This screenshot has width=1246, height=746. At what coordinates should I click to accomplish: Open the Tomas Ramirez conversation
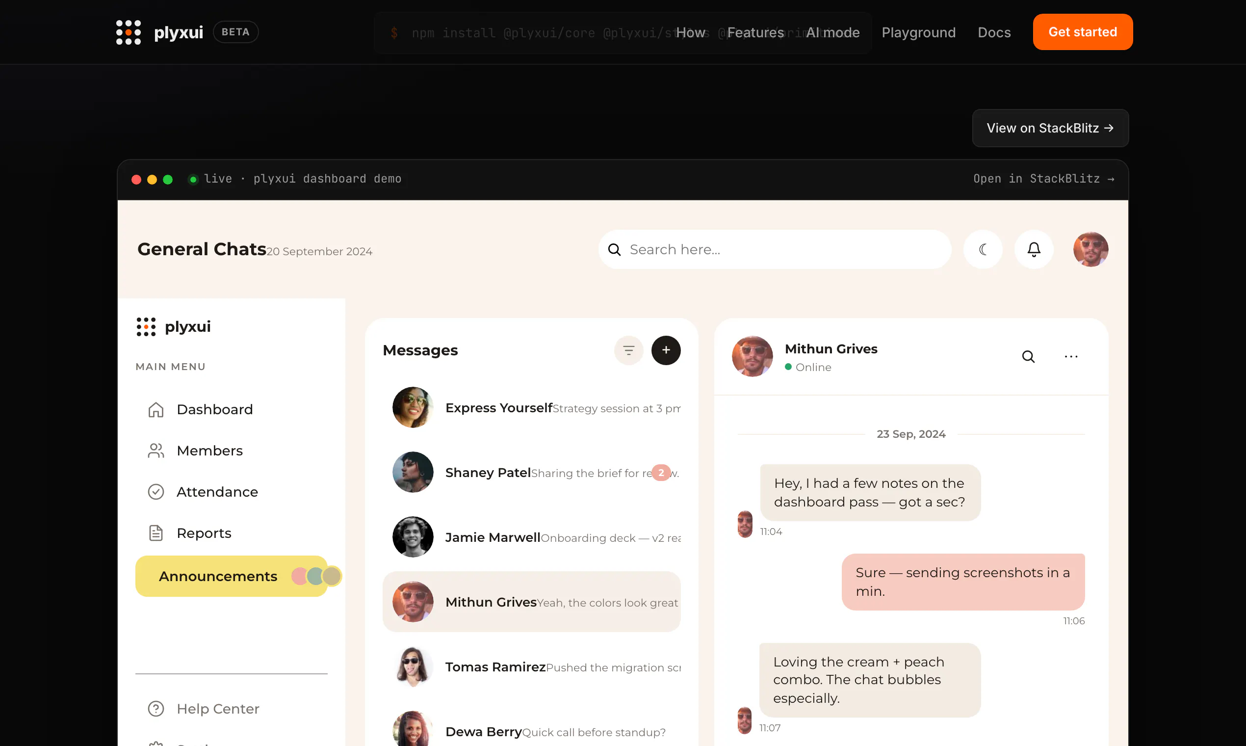click(532, 667)
